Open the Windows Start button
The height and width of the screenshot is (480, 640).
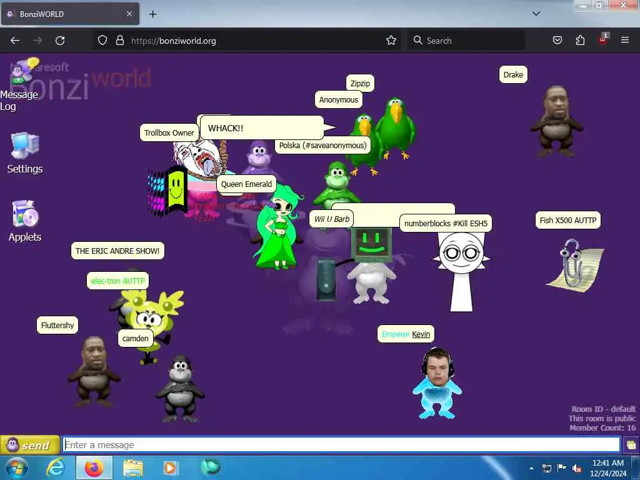16,467
